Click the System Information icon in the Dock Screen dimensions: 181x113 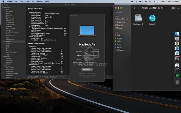(177, 65)
